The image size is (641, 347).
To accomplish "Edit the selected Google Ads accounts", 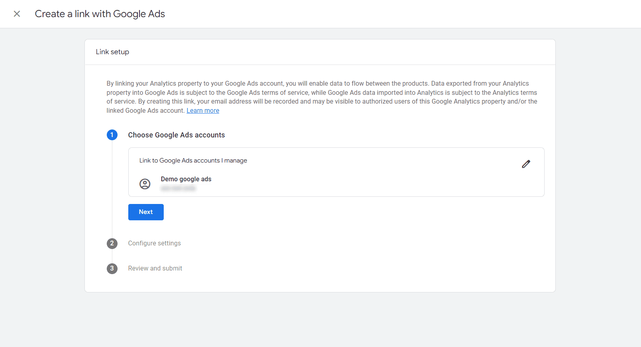I will click(526, 164).
